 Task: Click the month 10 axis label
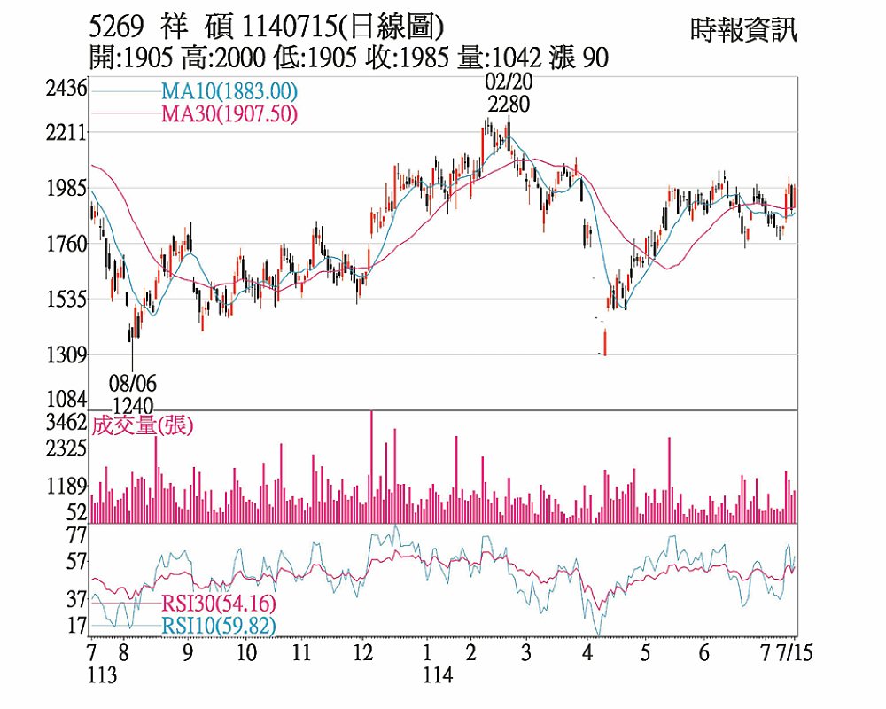pos(246,653)
